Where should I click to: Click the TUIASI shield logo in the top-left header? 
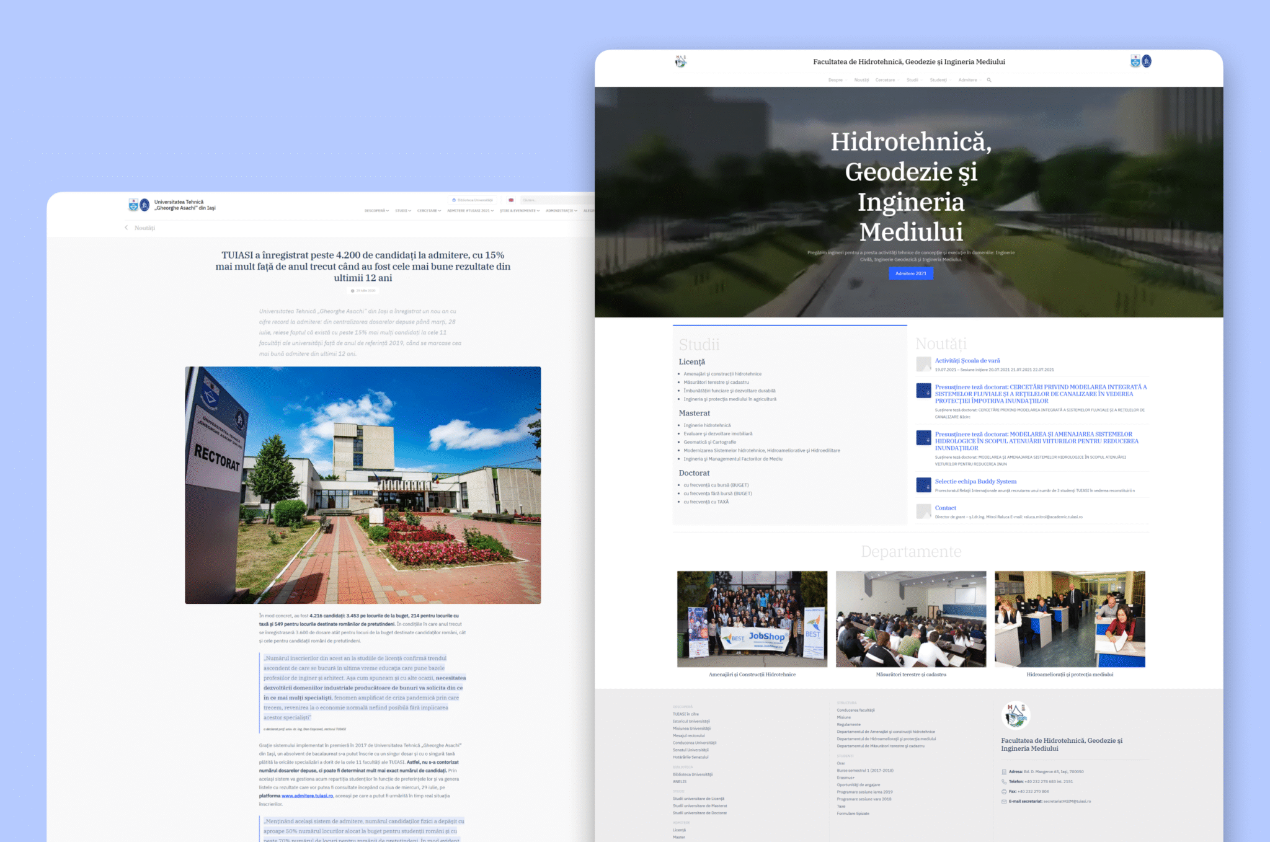click(x=134, y=205)
